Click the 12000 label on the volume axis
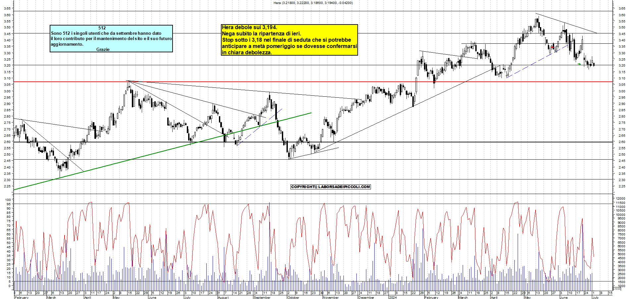Viewport: 626px width, 299px height. 621,199
